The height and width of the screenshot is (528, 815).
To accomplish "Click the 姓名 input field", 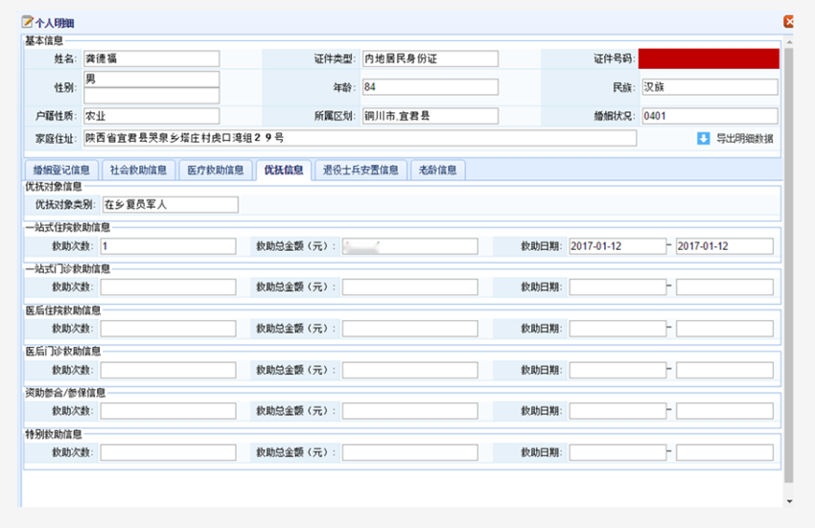I will (x=151, y=58).
